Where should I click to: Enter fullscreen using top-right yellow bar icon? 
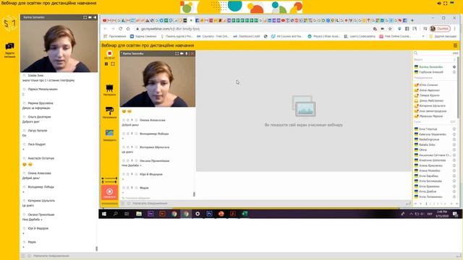[446, 3]
